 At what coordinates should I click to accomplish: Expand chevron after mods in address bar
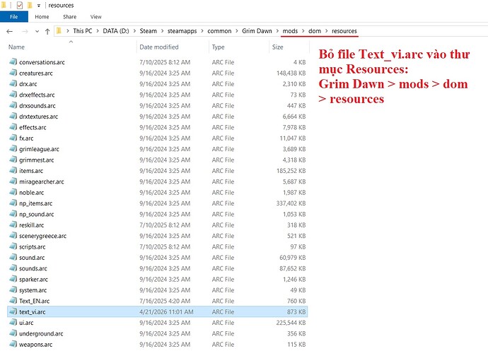[x=303, y=31]
